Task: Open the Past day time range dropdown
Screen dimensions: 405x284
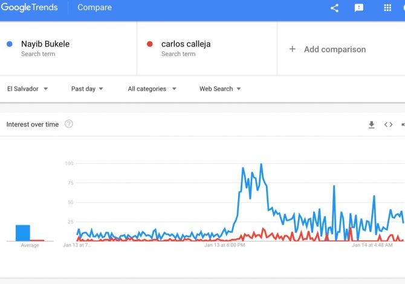Action: tap(87, 89)
